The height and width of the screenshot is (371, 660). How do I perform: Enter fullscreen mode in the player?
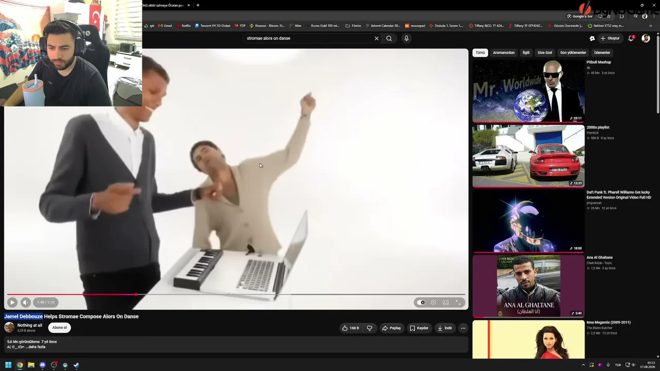(x=458, y=302)
